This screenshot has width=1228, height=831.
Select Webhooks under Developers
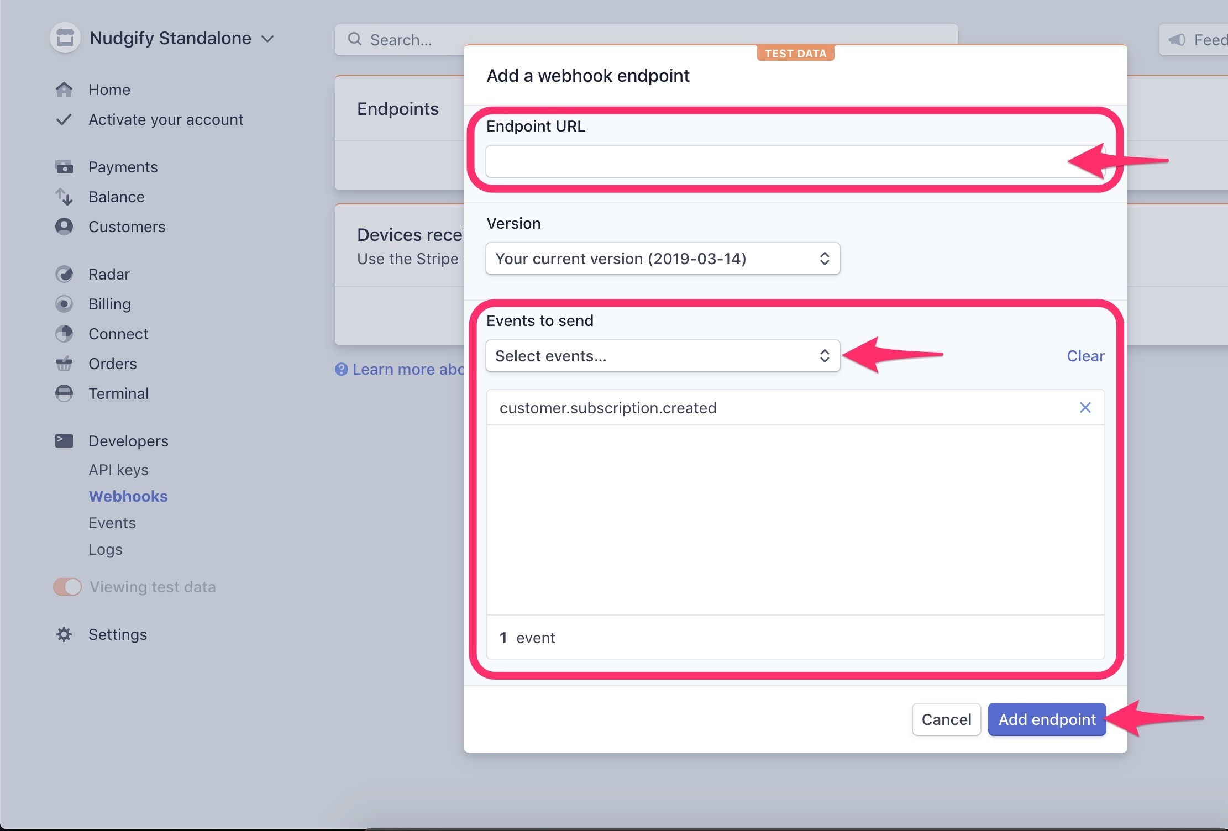128,496
